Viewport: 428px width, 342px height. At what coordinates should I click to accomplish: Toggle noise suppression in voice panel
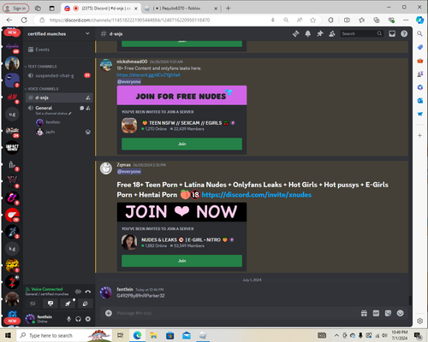click(78, 292)
